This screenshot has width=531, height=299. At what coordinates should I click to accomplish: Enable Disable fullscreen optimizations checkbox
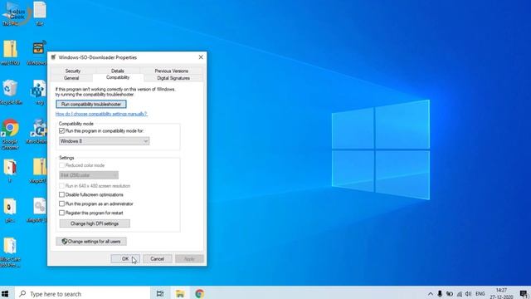61,194
